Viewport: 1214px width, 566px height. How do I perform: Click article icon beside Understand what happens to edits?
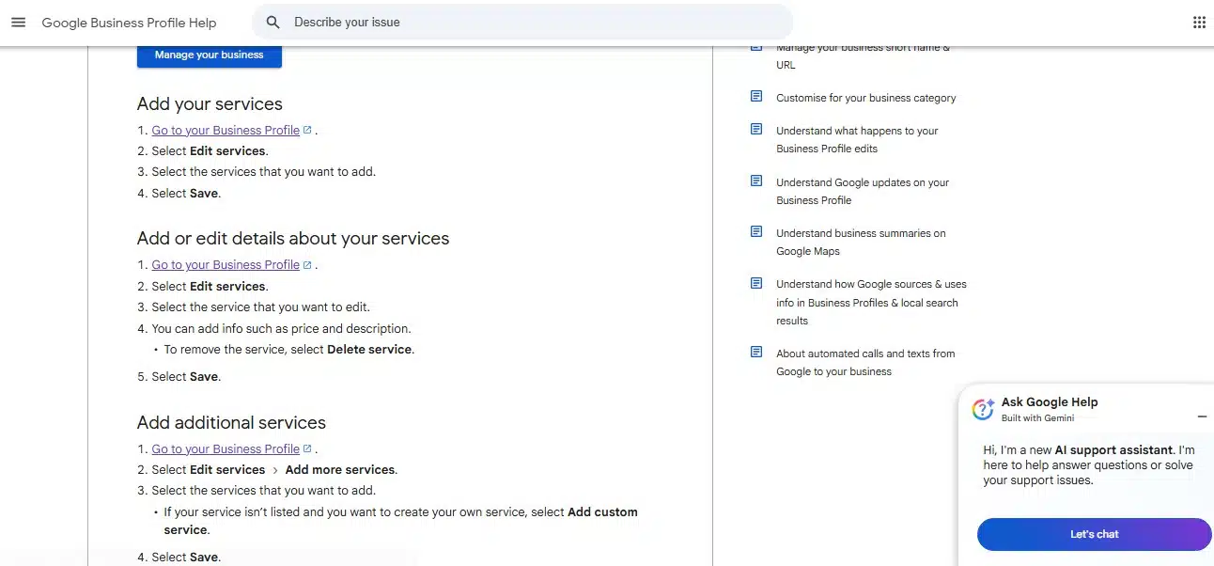756,130
